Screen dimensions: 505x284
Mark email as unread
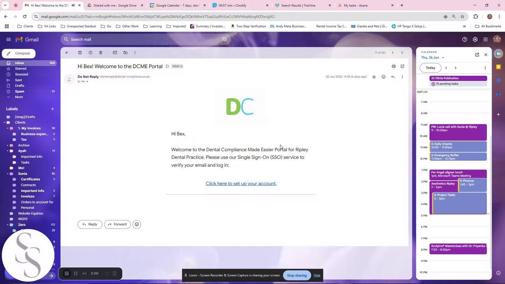tap(115, 52)
